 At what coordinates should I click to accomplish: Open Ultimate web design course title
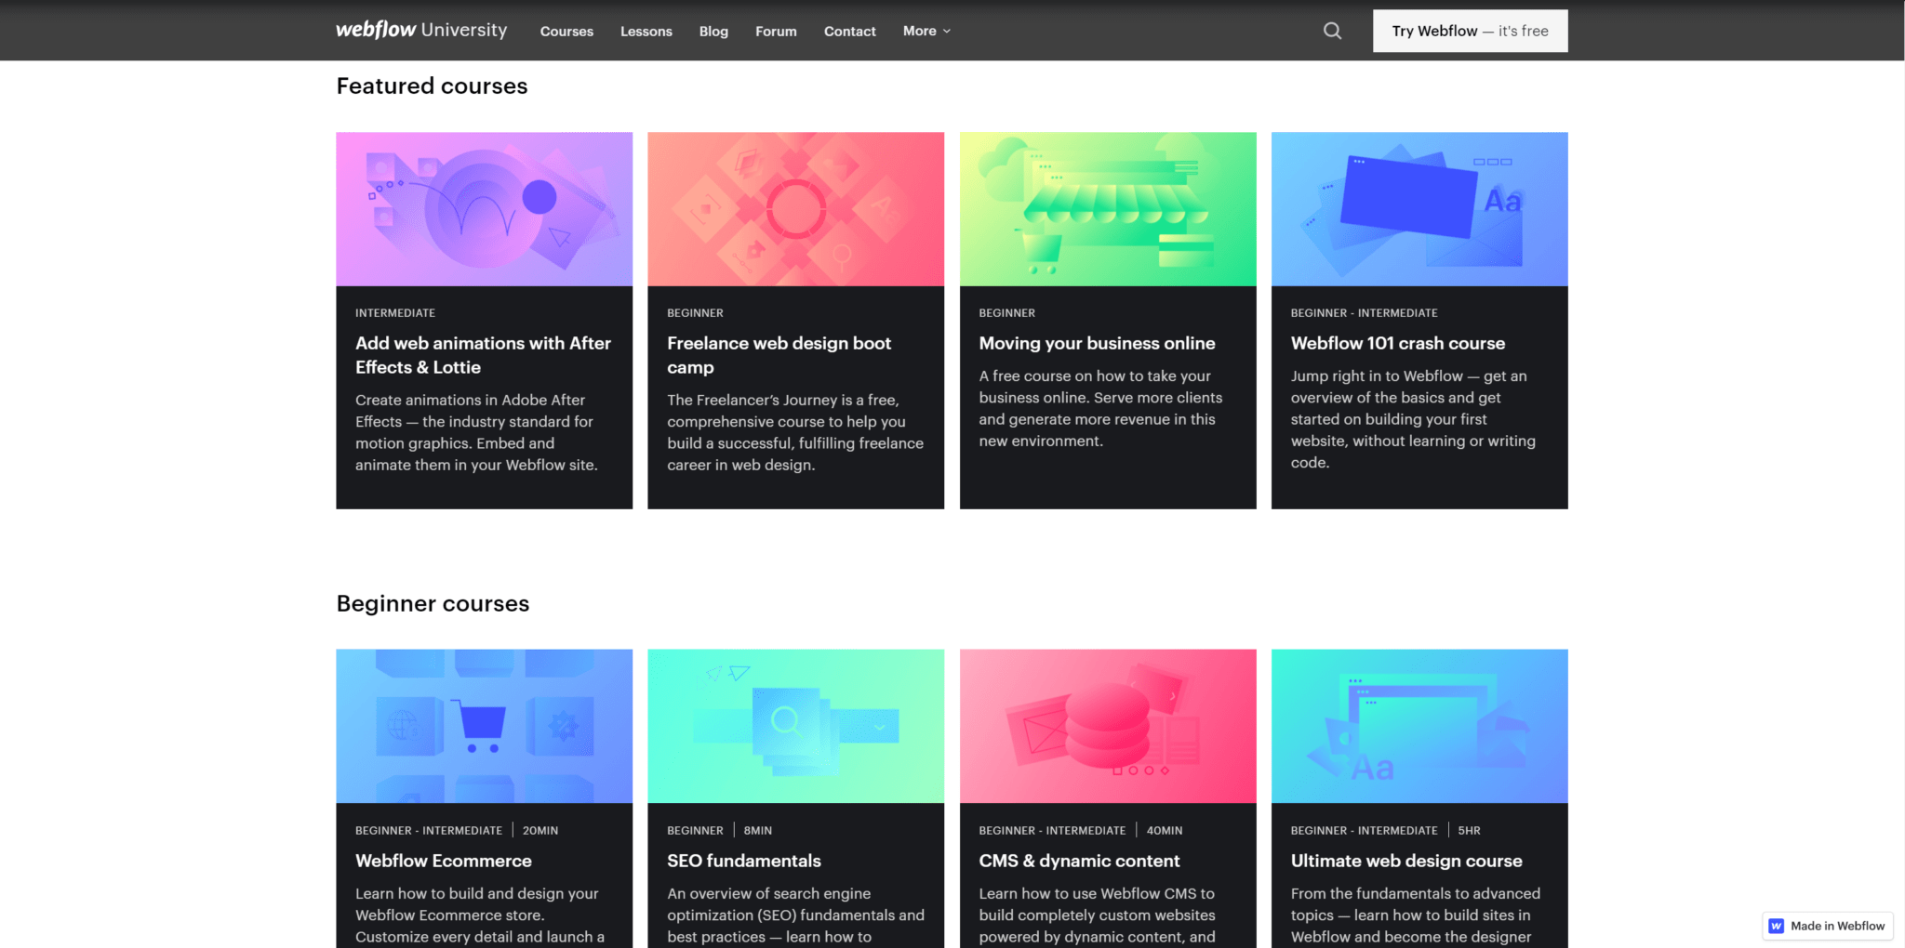[1405, 861]
